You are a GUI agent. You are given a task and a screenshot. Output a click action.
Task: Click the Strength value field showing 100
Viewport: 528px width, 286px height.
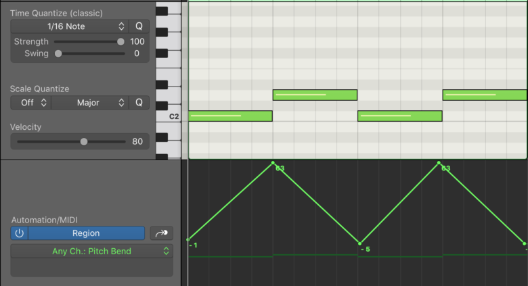point(137,41)
